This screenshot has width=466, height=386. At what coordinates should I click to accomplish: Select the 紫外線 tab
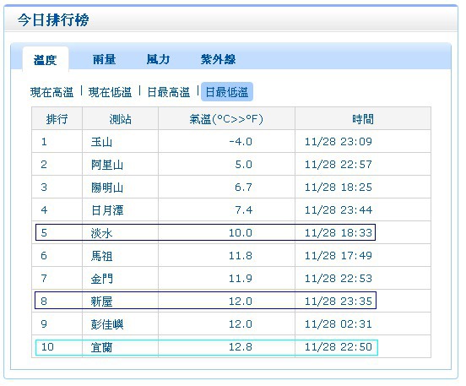218,59
